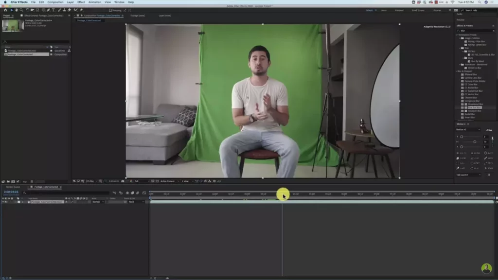
Task: Choose the Type text tool
Action: pyautogui.click(x=53, y=10)
